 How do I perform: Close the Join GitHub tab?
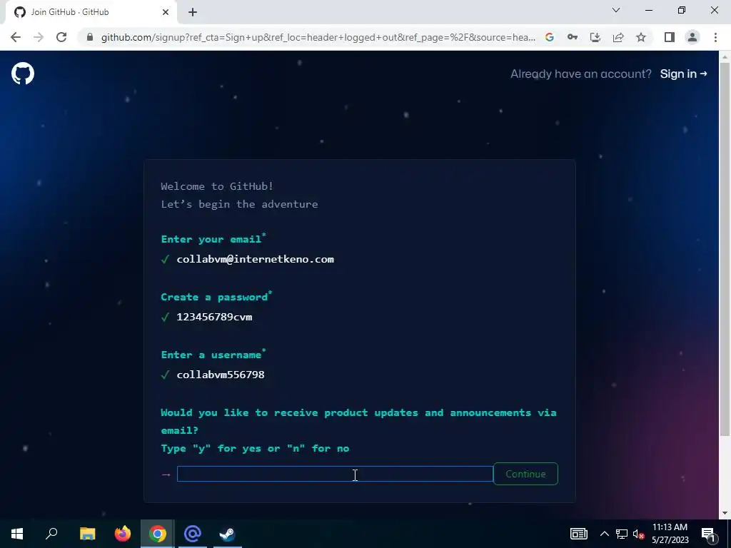[166, 13]
